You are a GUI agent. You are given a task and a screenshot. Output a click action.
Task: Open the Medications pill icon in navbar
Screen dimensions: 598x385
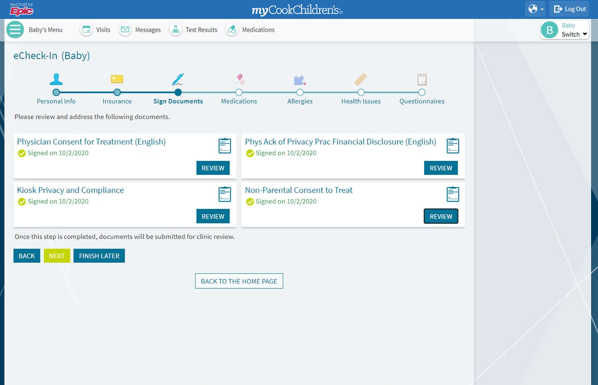232,30
